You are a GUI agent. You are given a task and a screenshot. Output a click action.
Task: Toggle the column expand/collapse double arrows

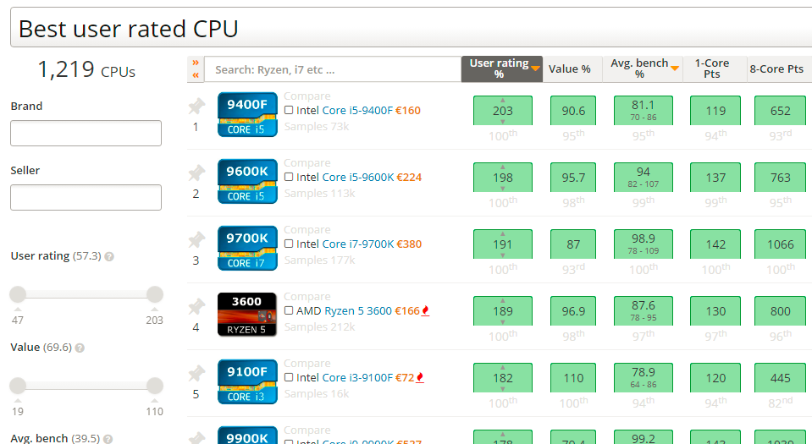(x=196, y=69)
